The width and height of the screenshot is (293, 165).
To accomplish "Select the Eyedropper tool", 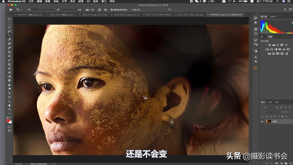I will 9,39.
